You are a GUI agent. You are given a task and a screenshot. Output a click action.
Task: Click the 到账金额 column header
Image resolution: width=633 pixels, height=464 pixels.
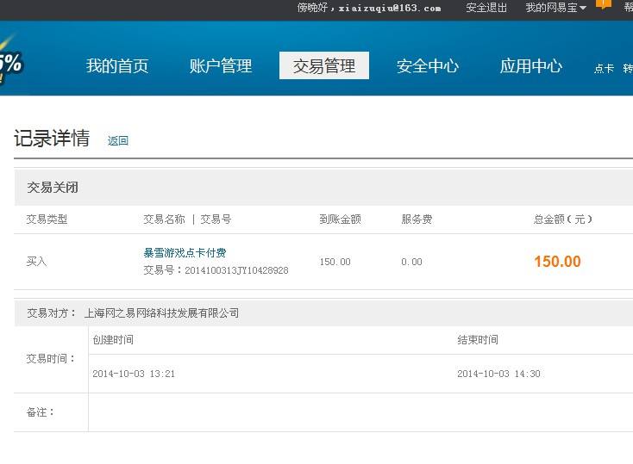341,220
